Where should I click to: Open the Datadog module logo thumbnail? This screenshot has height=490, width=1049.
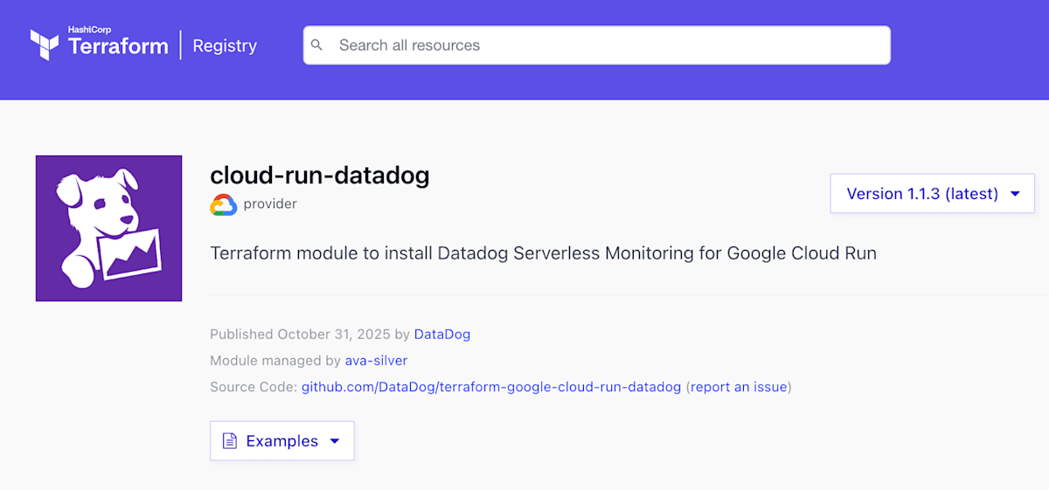(x=108, y=228)
